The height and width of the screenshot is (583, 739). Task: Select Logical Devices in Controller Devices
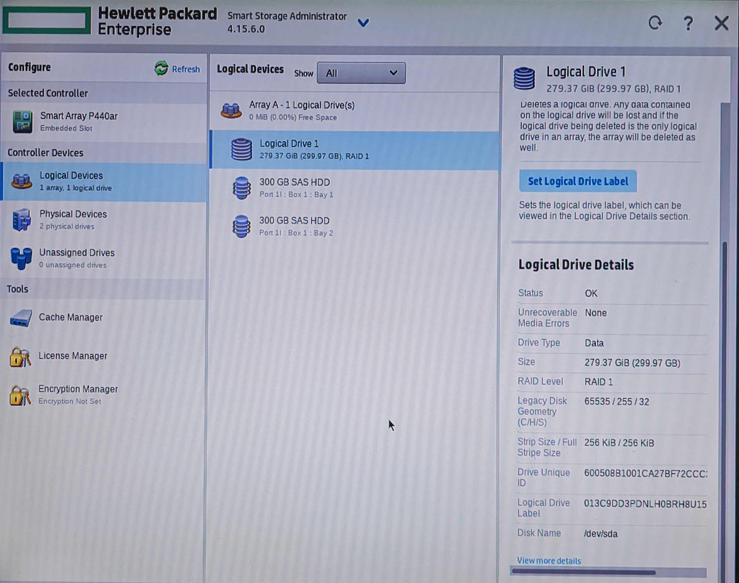tap(71, 181)
